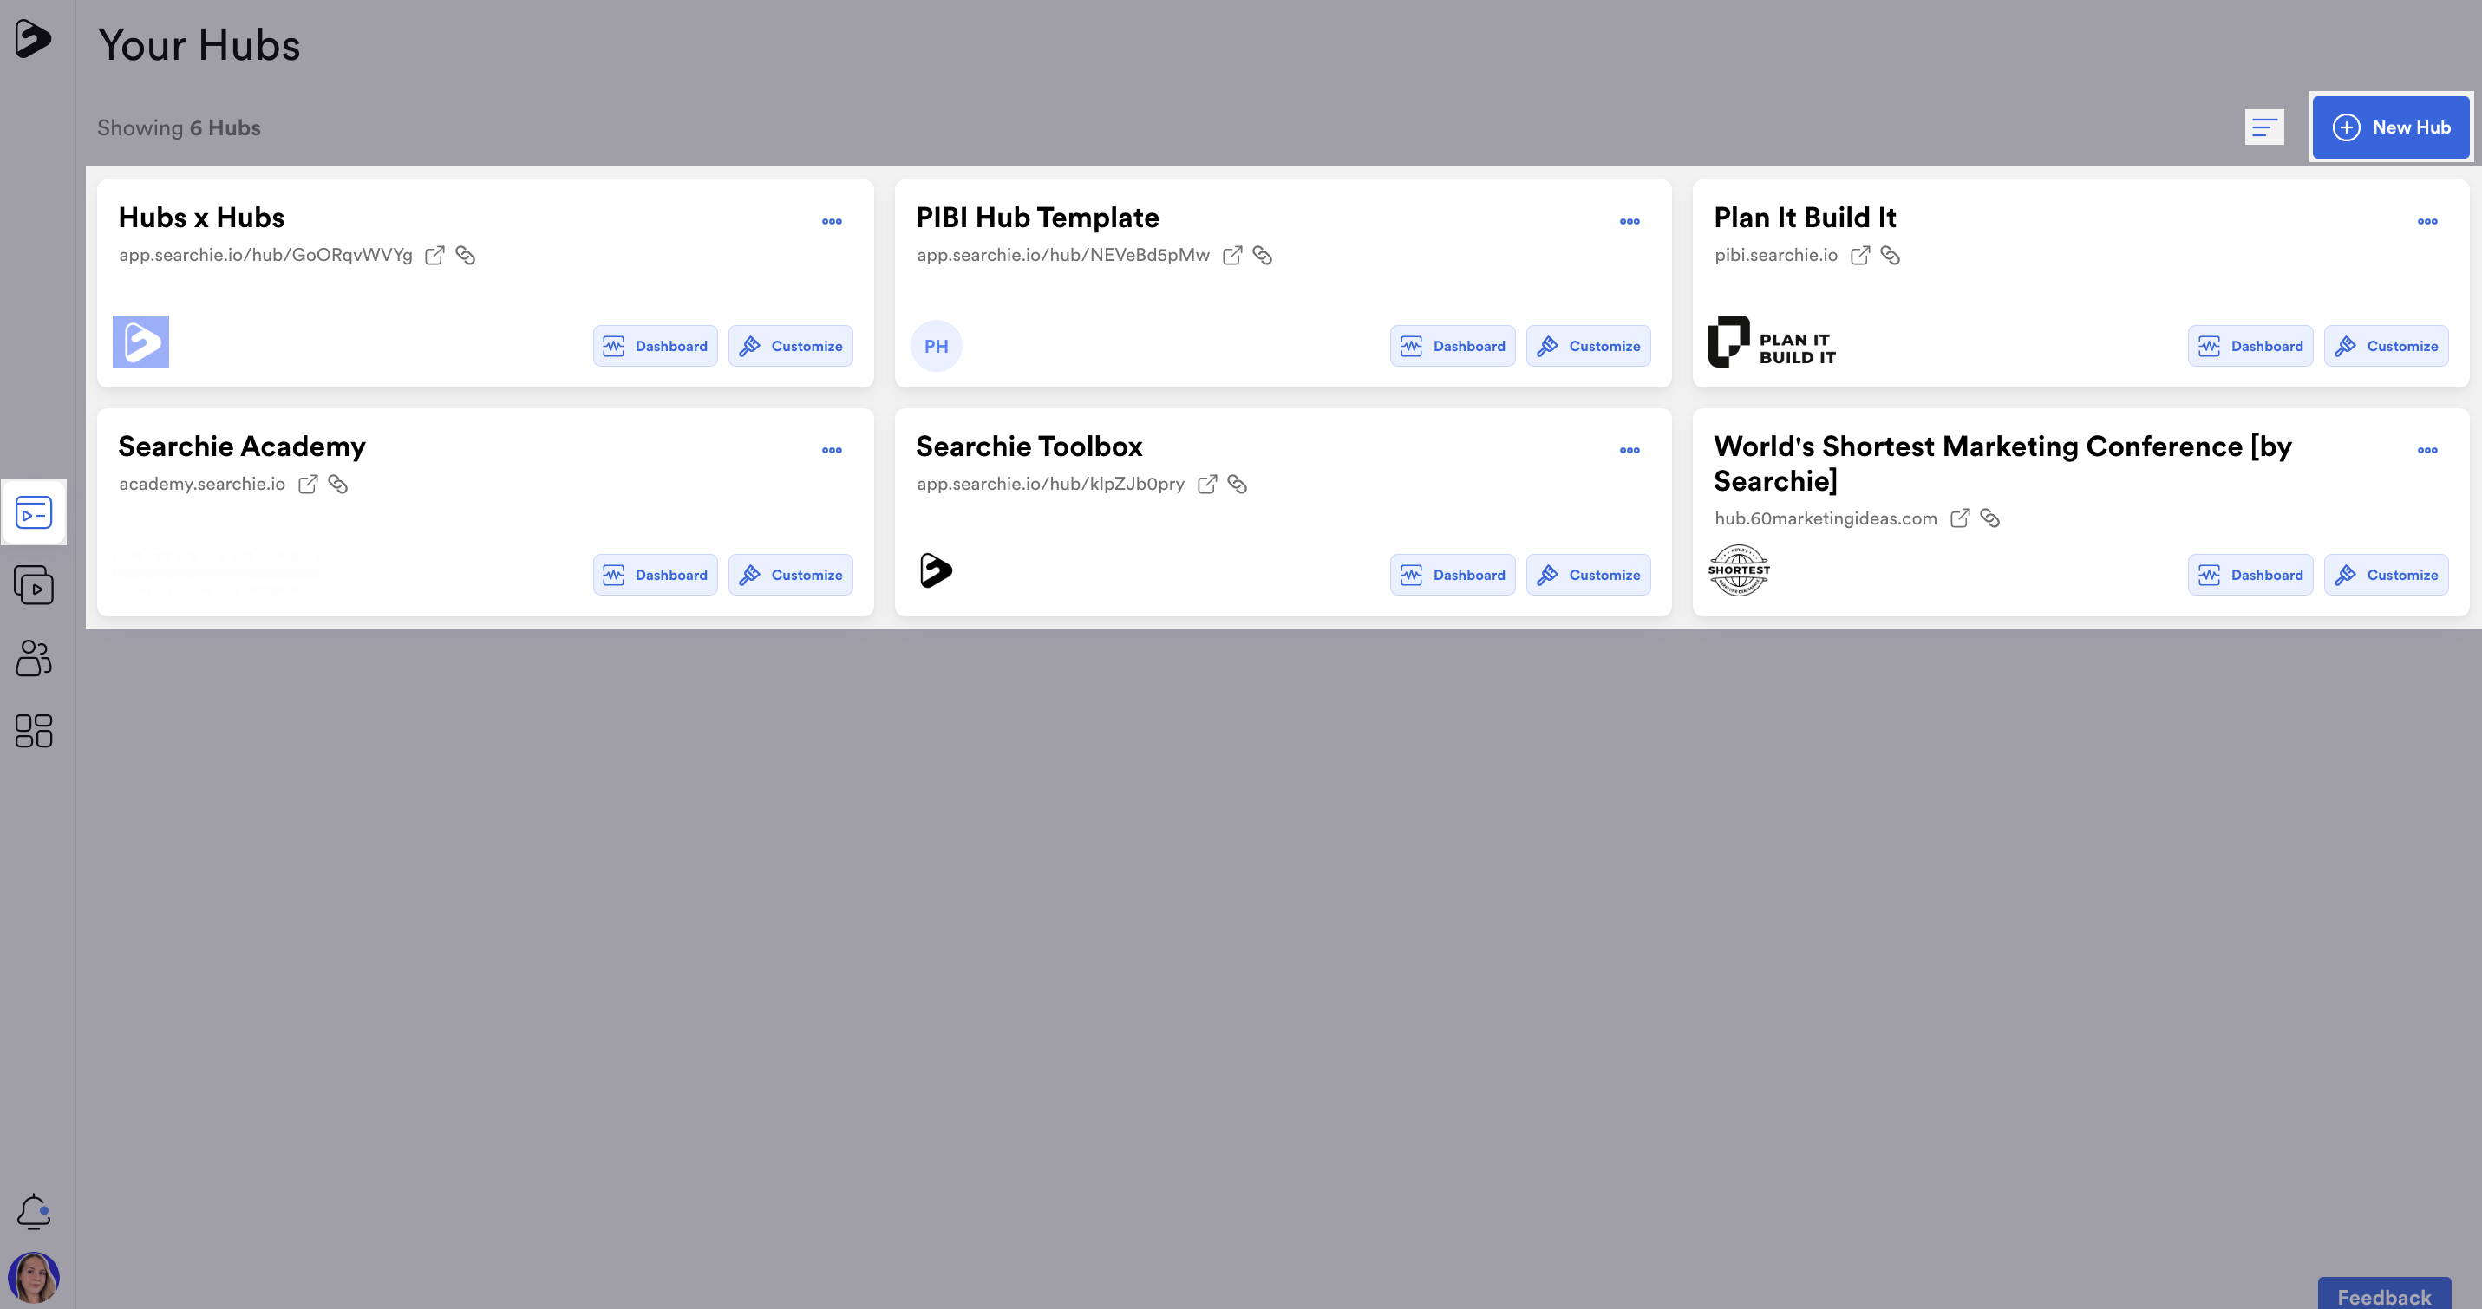Open the apps grid icon in sidebar
2482x1309 pixels.
(x=34, y=731)
